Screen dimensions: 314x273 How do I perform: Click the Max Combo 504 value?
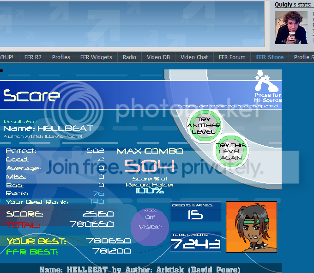(150, 165)
